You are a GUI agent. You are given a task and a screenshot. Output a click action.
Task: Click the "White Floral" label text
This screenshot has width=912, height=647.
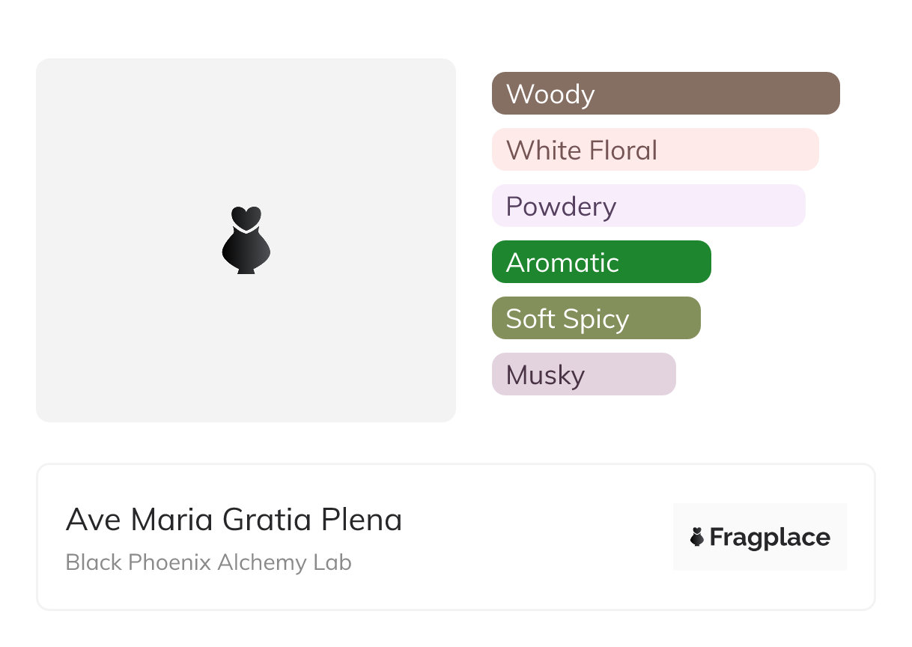(x=582, y=151)
